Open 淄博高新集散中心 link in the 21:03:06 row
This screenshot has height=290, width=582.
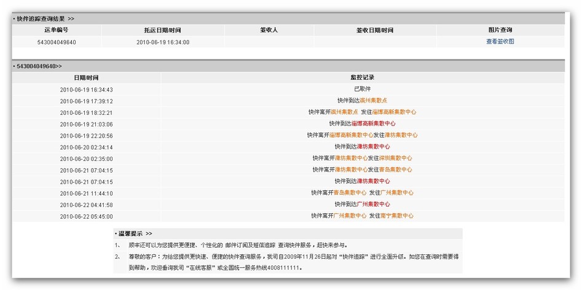pyautogui.click(x=373, y=124)
